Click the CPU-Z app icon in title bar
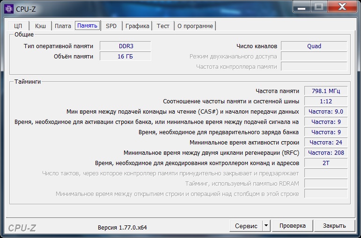The width and height of the screenshot is (361, 238). coord(9,9)
